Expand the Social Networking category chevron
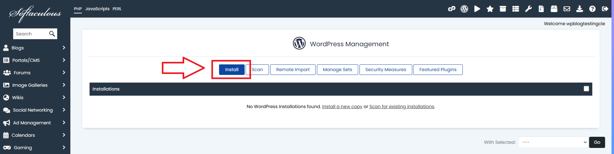 pos(64,110)
